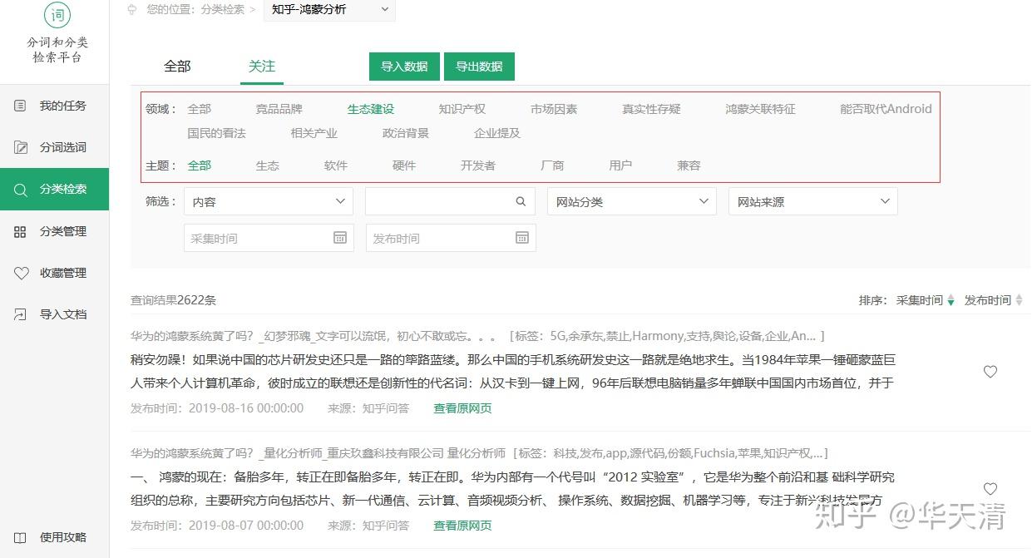Favorite the 量化分析师 article with heart

coord(990,489)
